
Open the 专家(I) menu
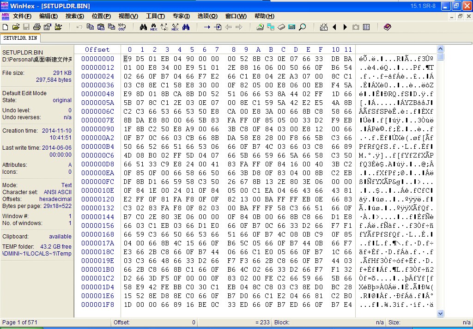coord(181,16)
